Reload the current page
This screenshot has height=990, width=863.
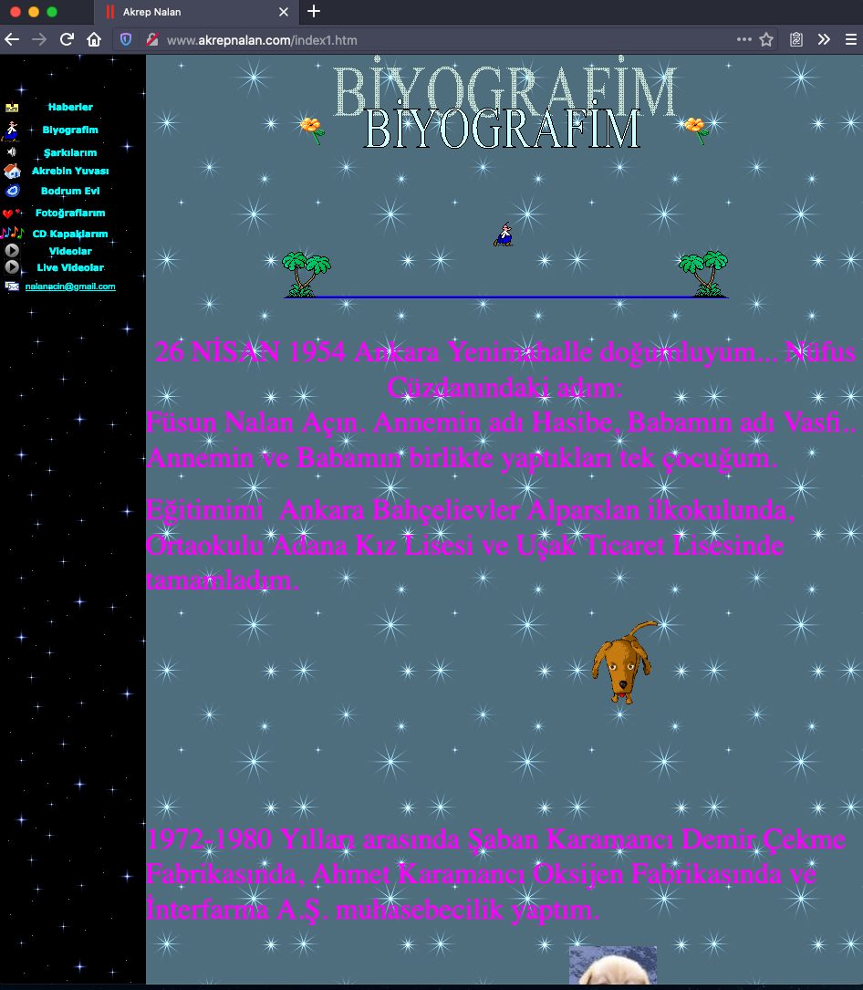tap(67, 40)
